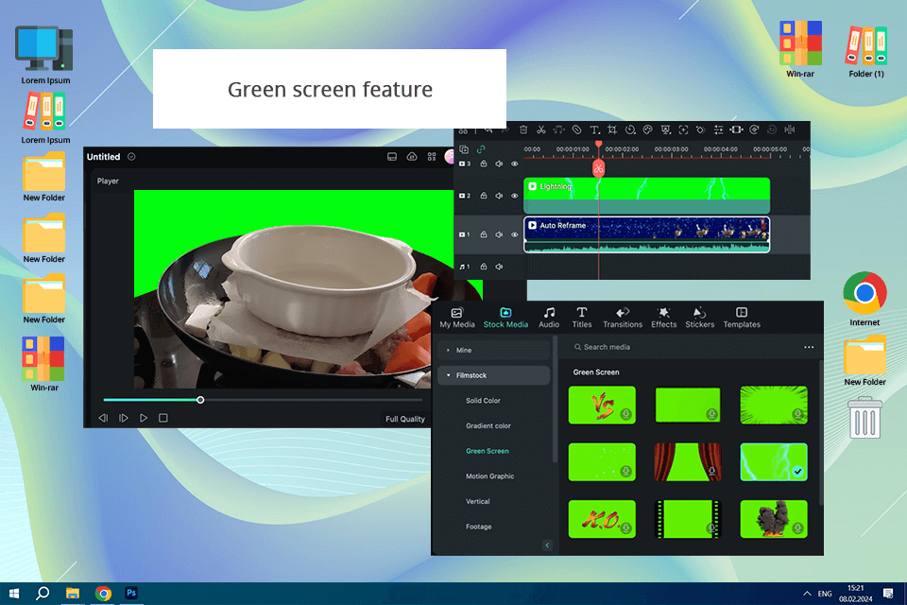Switch to the Transitions tab
Viewport: 907px width, 605px height.
[x=623, y=317]
